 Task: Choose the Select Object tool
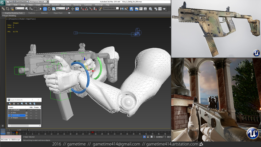27,9
